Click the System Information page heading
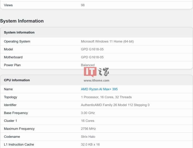 [22, 21]
